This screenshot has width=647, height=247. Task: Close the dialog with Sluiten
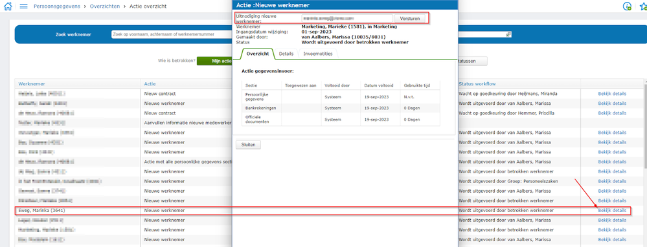click(248, 145)
